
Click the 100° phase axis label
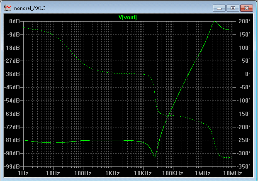(x=244, y=48)
